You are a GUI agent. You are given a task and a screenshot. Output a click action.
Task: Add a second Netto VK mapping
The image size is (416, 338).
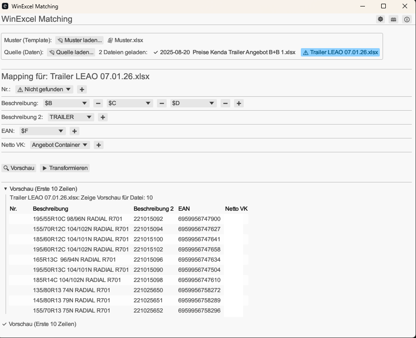pos(98,144)
